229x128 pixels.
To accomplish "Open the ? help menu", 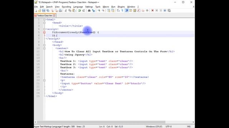I will pyautogui.click(x=138, y=7).
